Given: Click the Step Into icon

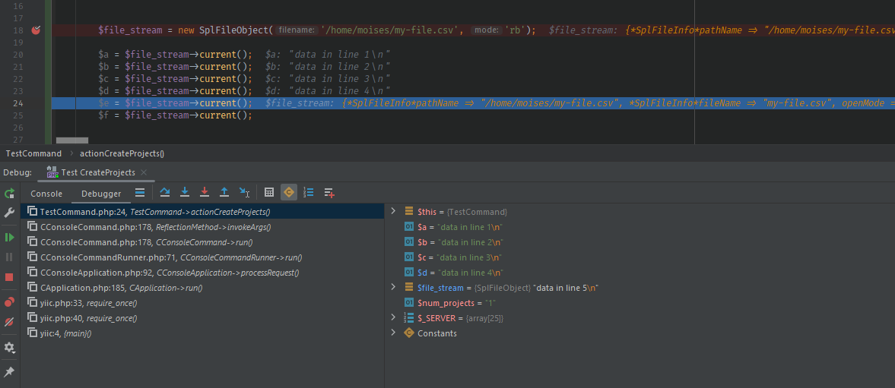Looking at the screenshot, I should tap(185, 193).
